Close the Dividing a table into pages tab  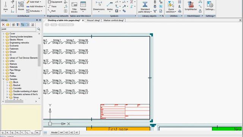pos(83,20)
